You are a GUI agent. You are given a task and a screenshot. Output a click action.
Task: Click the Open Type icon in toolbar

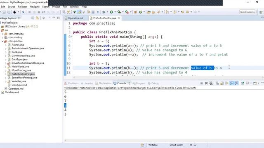point(148,12)
